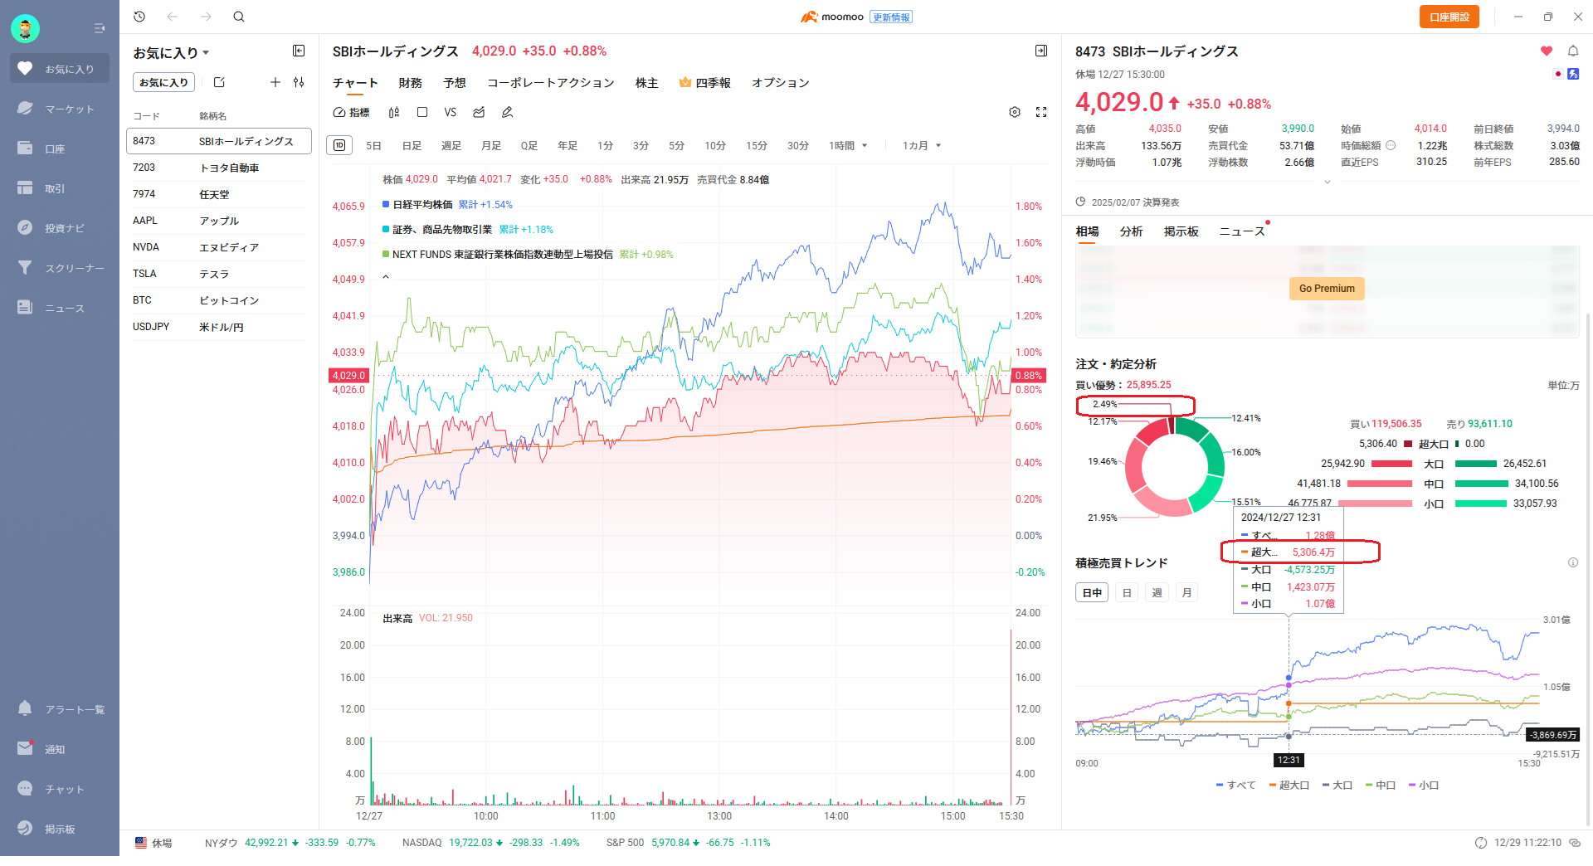Switch to the 予想 tab
This screenshot has width=1593, height=866.
pos(454,82)
